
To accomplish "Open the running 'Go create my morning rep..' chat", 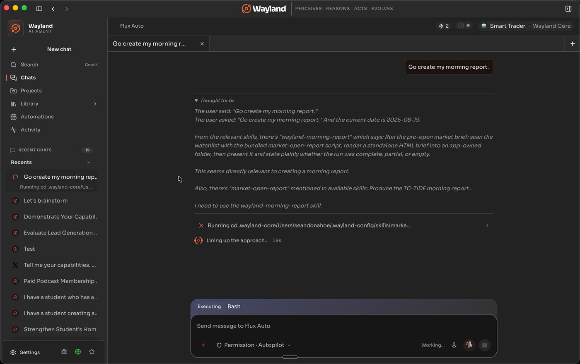I will pyautogui.click(x=52, y=181).
